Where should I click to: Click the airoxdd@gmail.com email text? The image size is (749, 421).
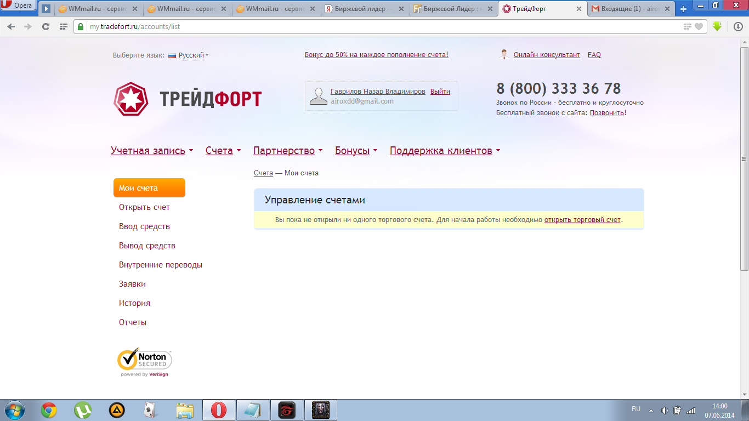[362, 101]
